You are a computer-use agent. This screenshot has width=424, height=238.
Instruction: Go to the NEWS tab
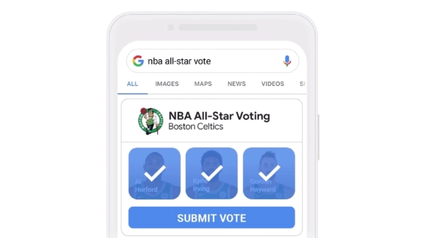point(236,84)
